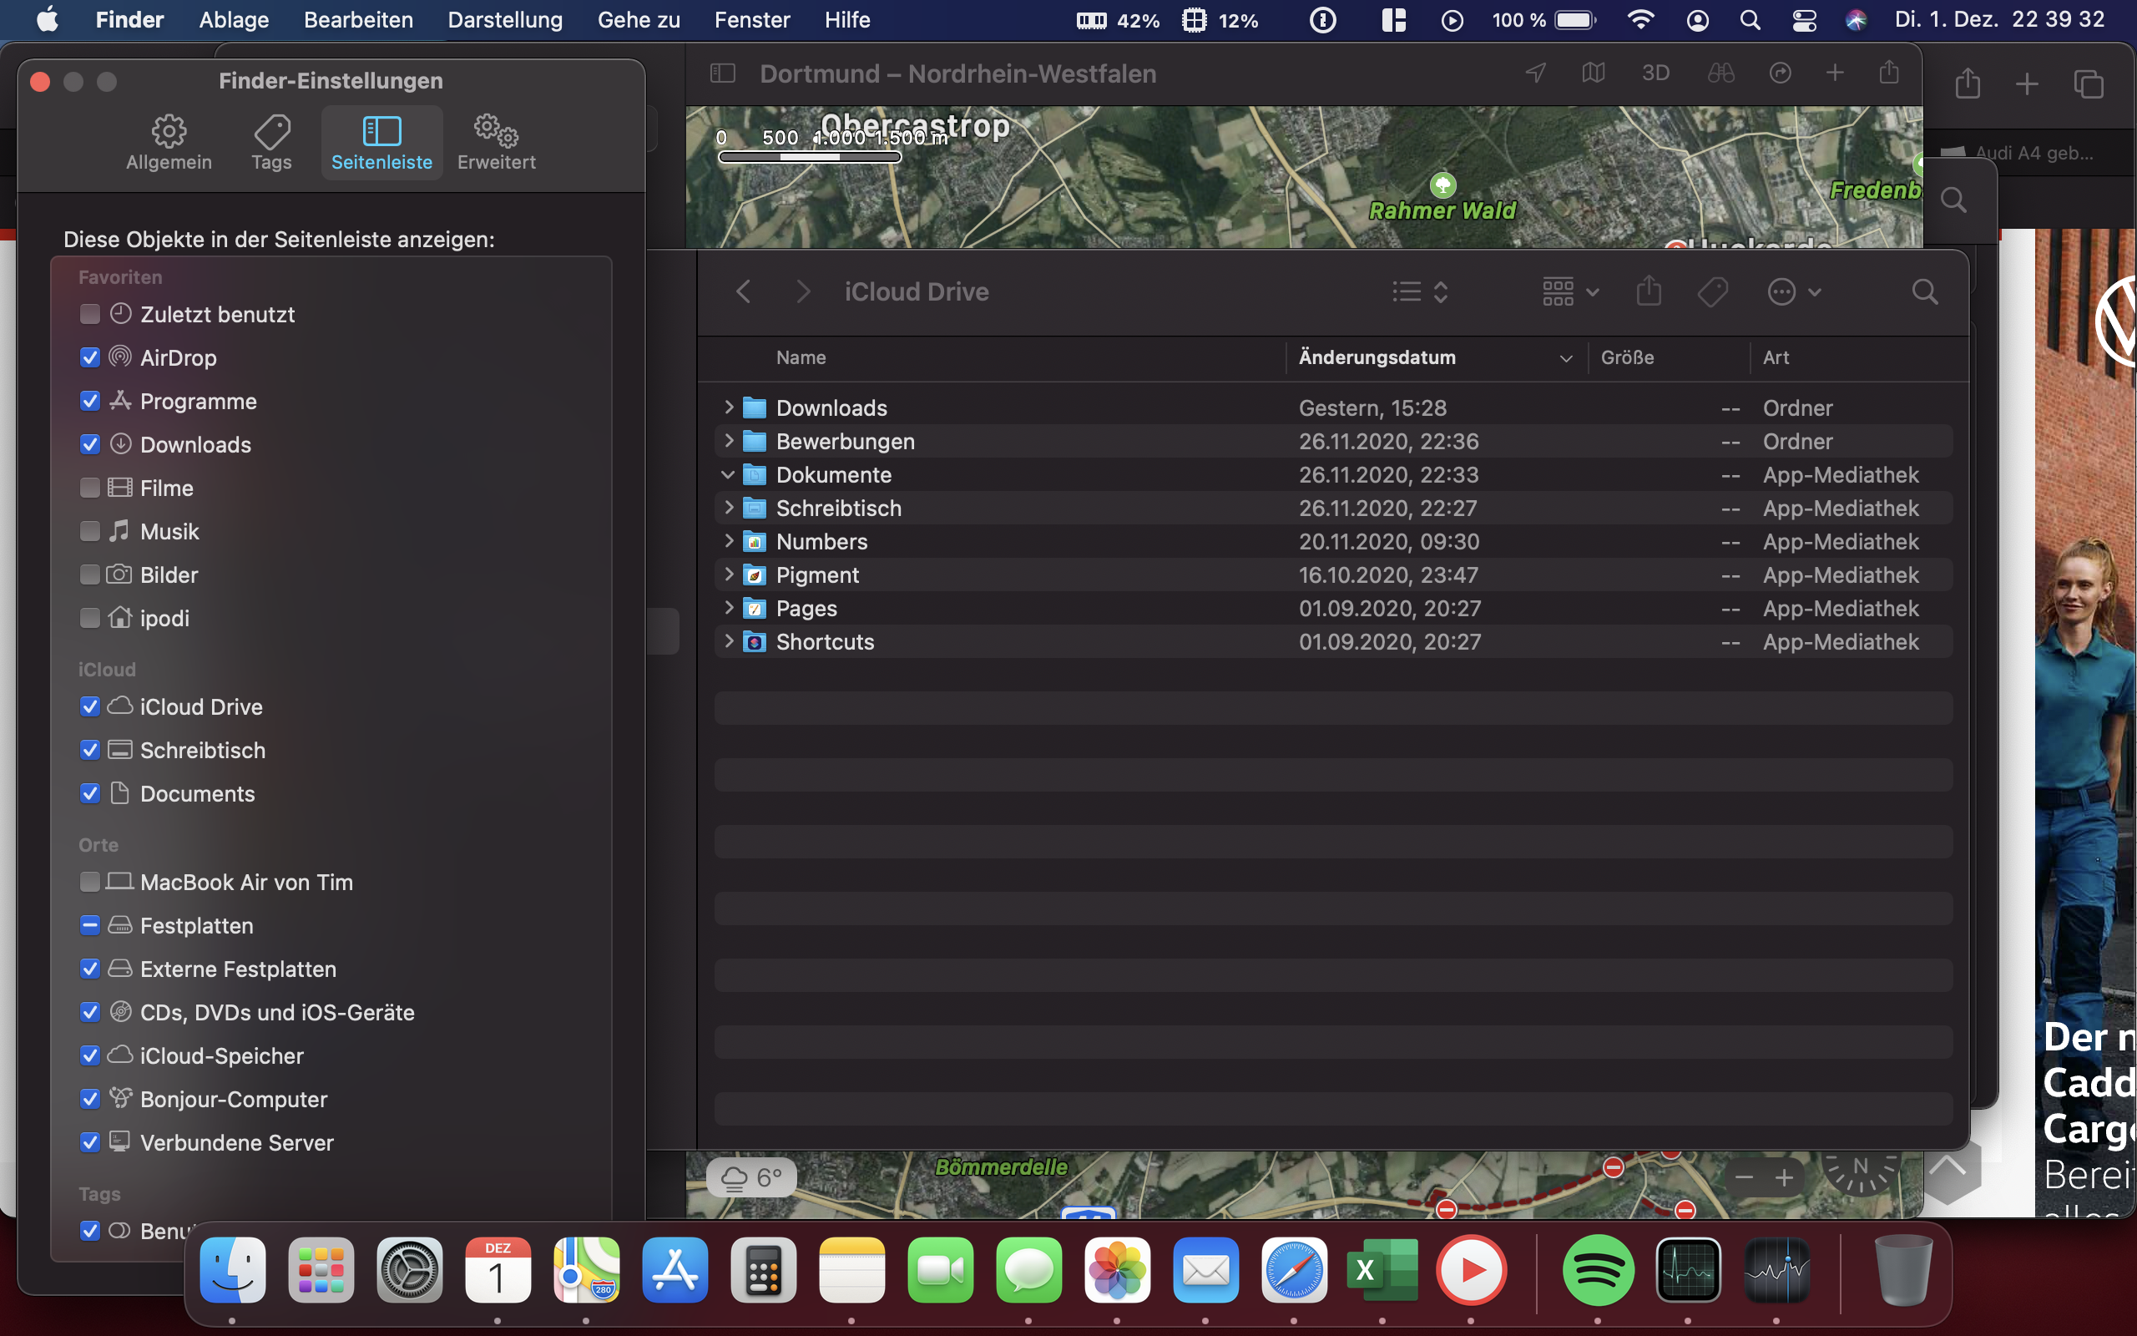The height and width of the screenshot is (1336, 2137).
Task: Click the search magnifier in iCloud Drive window
Action: (1924, 291)
